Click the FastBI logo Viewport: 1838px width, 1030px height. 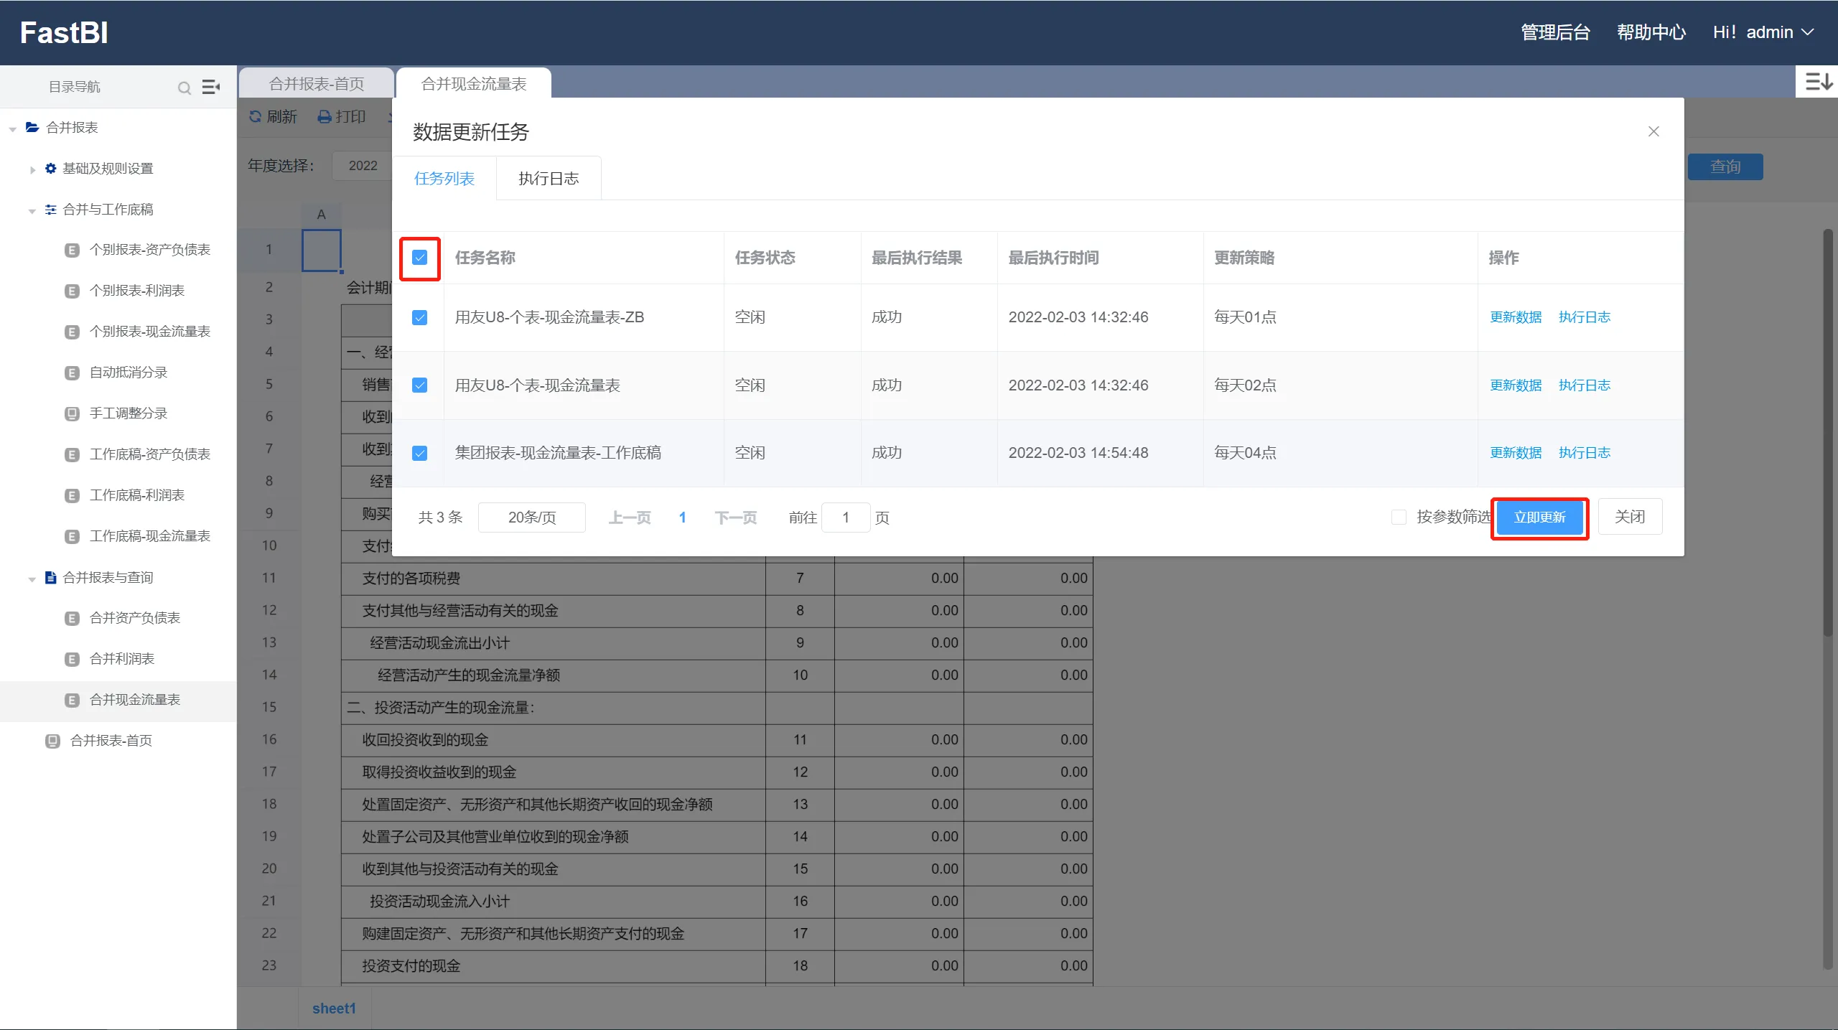point(64,32)
